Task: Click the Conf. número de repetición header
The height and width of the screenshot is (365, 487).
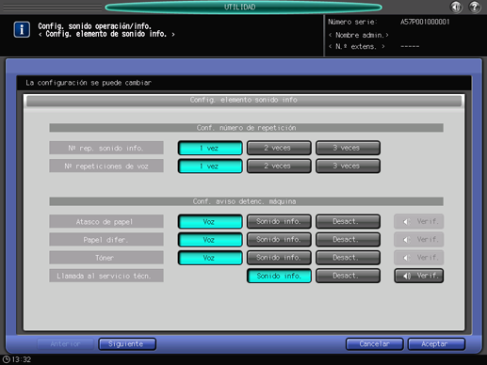Action: [246, 128]
